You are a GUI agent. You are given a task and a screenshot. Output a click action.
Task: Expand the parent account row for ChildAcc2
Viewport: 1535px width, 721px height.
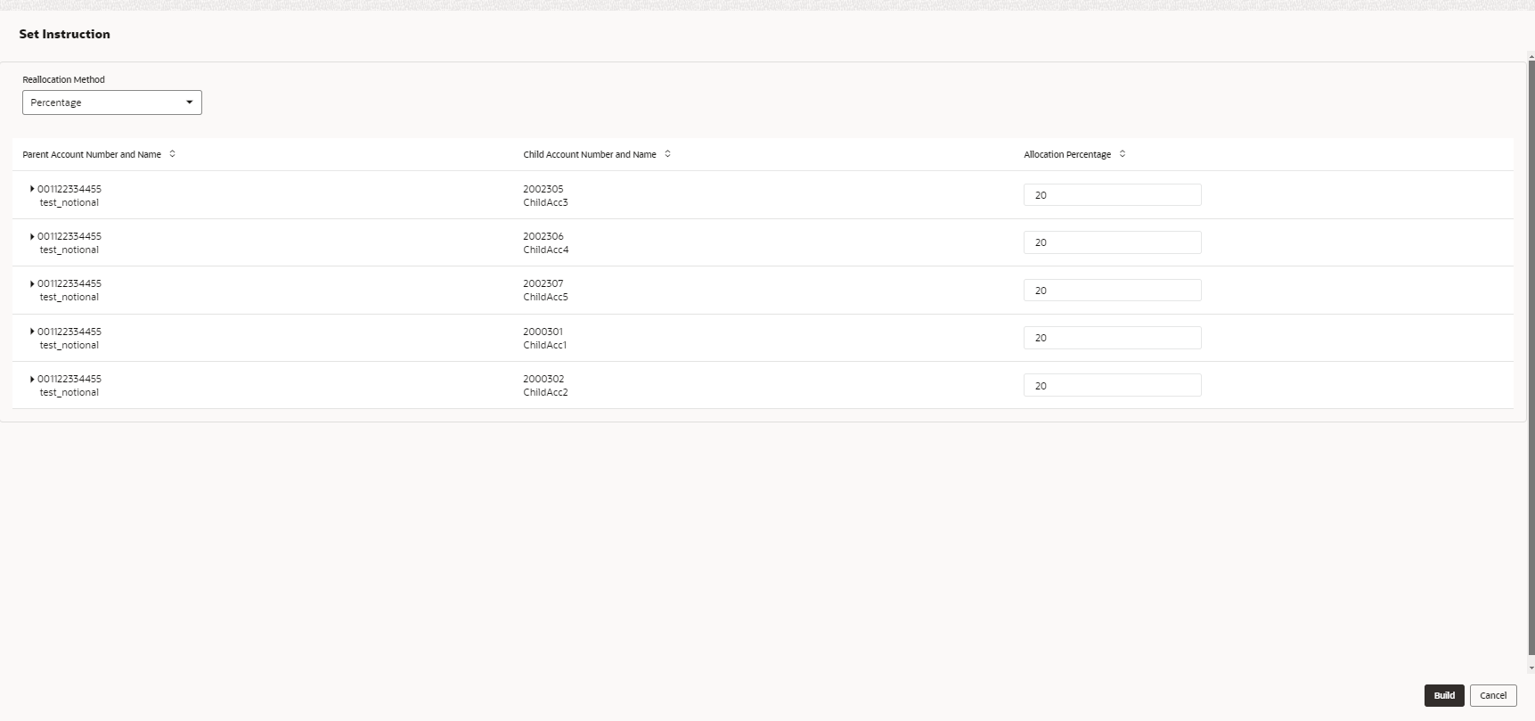coord(32,379)
